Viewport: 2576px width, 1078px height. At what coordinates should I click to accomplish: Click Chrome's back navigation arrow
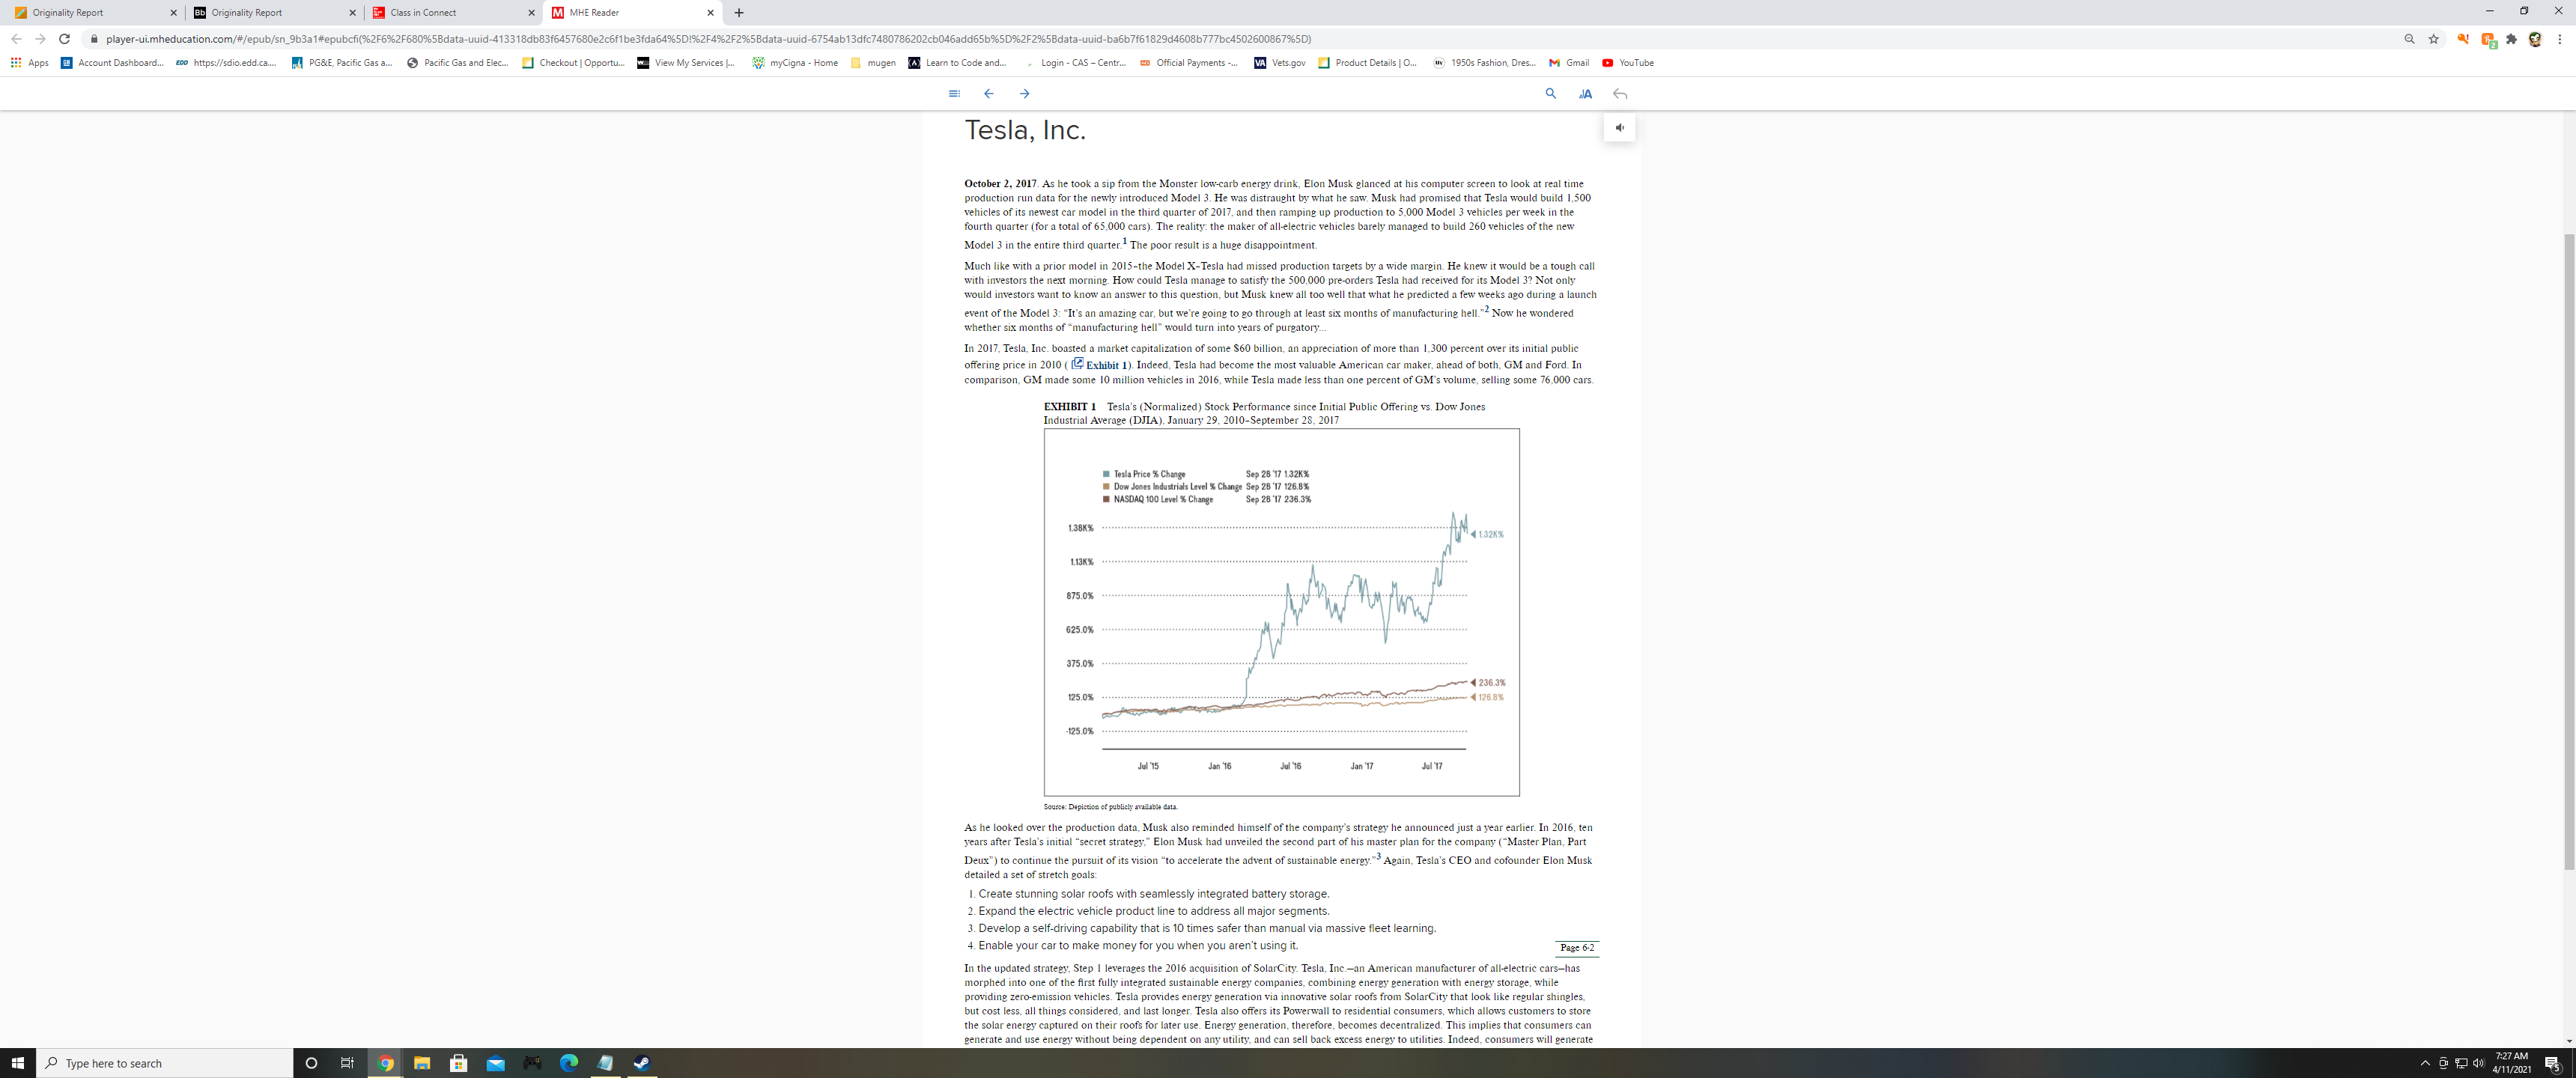[16, 39]
